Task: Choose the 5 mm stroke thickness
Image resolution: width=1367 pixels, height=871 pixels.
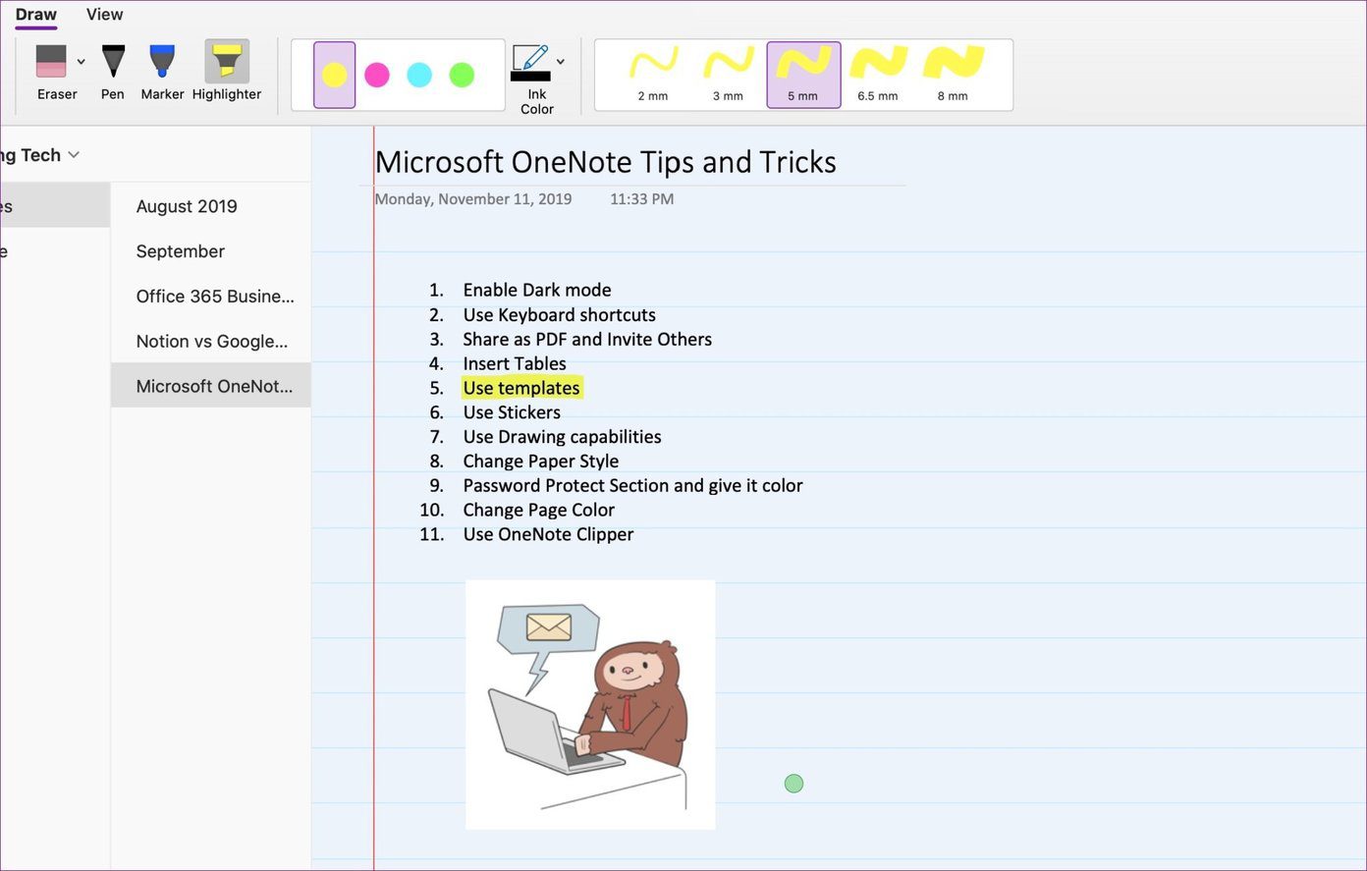Action: tap(803, 75)
